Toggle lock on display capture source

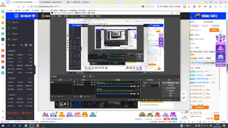click(x=95, y=84)
